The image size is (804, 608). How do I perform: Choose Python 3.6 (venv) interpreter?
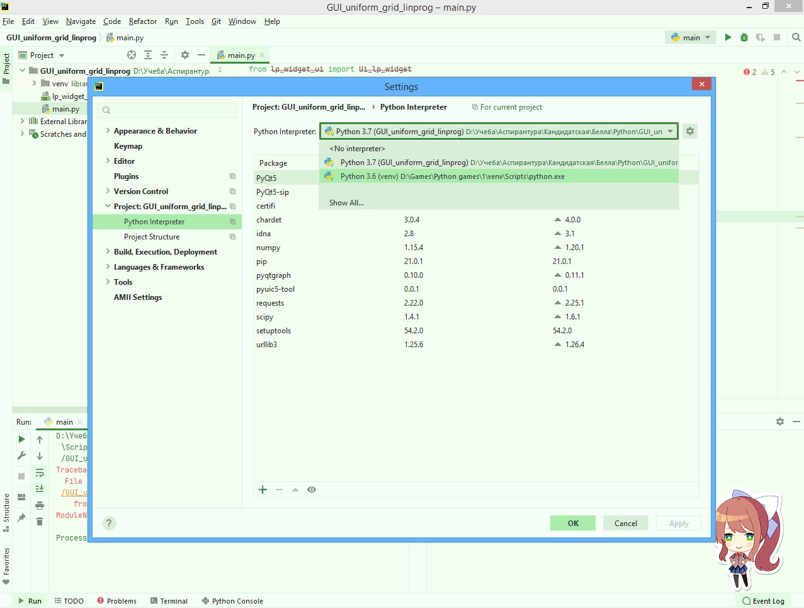point(499,176)
